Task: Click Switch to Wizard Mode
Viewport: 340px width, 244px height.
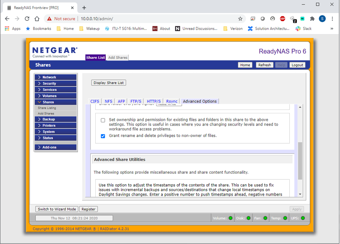Action: pyautogui.click(x=56, y=209)
